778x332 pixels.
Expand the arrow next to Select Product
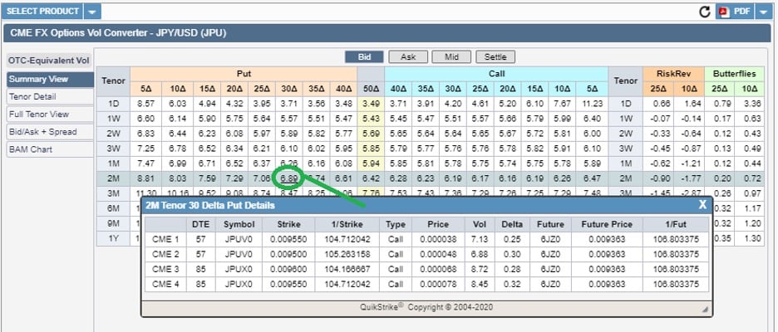(91, 12)
